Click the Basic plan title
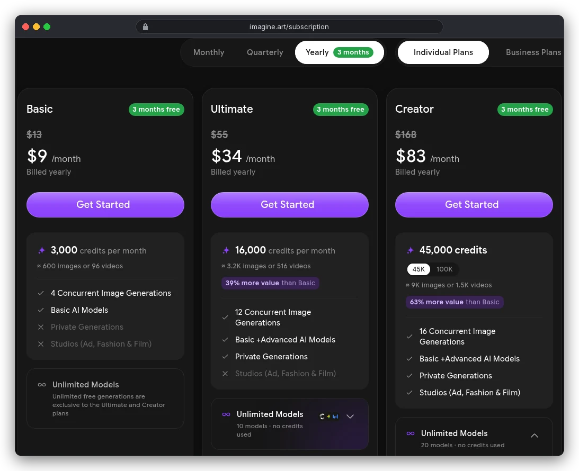 click(40, 109)
